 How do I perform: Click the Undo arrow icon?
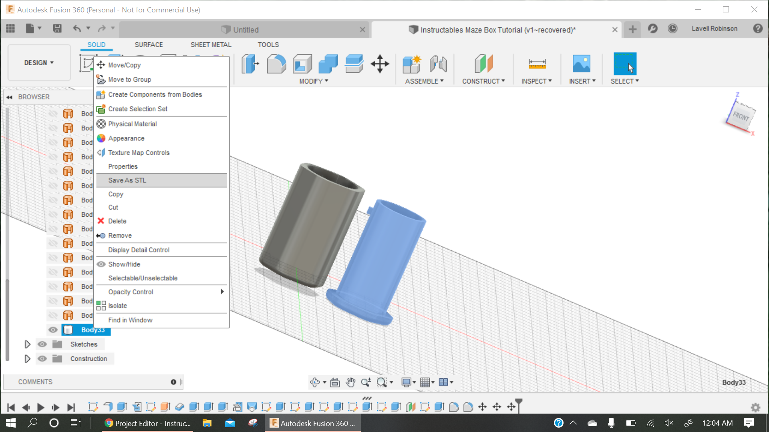coord(77,28)
